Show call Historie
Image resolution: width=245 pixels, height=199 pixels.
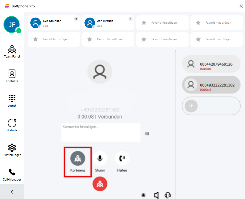[x=12, y=125]
